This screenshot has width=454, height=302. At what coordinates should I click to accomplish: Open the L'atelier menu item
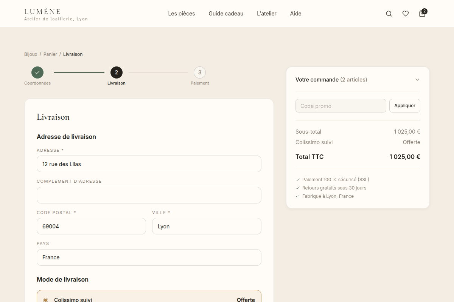tap(267, 14)
